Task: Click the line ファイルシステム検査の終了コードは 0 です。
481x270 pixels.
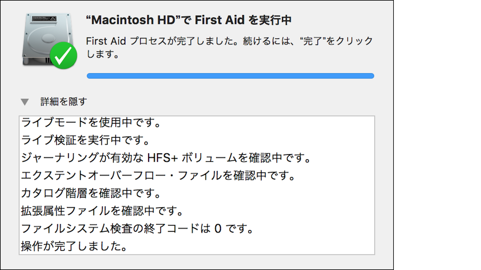Action: [x=137, y=229]
